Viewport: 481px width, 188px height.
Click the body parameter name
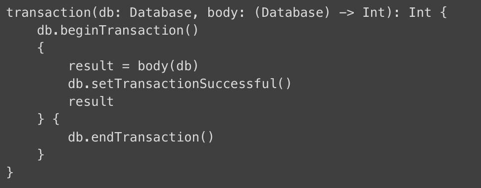(223, 13)
